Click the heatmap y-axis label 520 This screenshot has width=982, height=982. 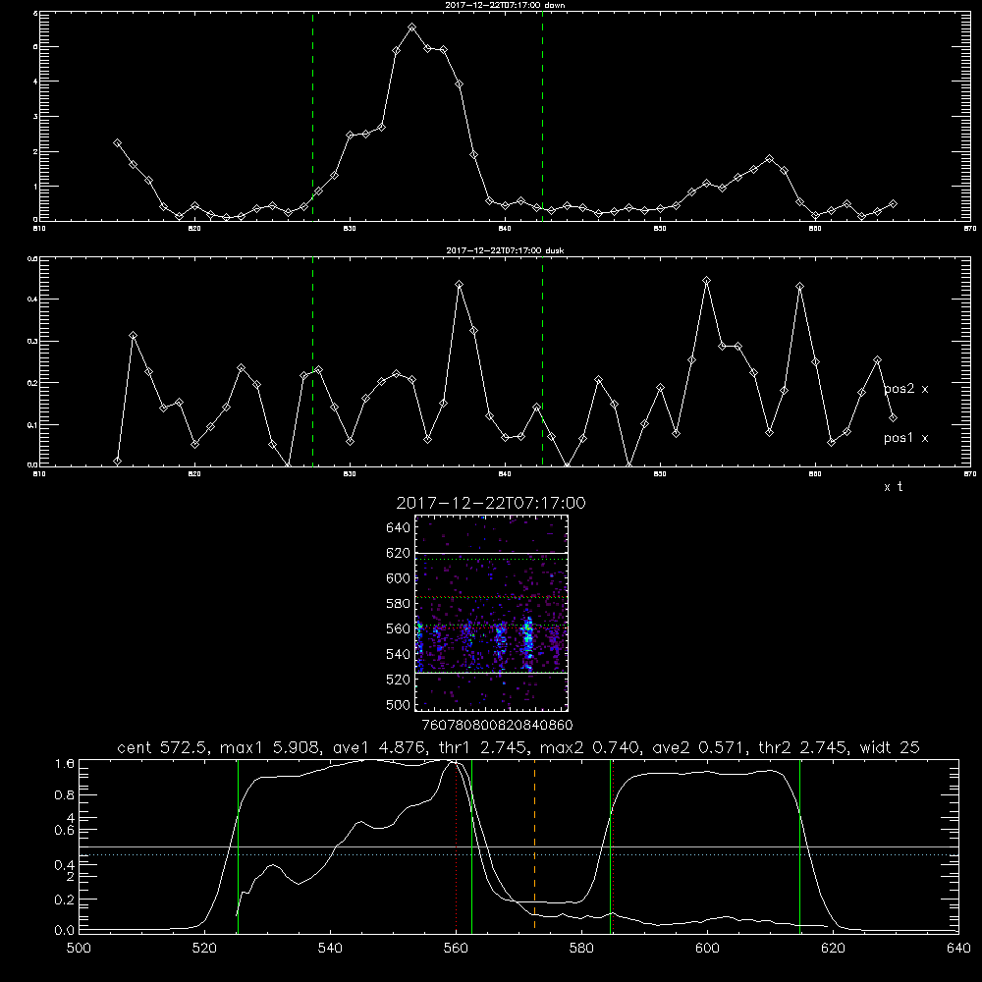point(398,680)
